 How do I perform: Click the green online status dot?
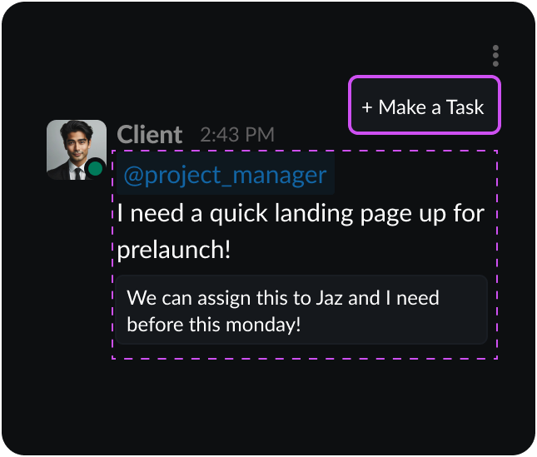point(95,169)
